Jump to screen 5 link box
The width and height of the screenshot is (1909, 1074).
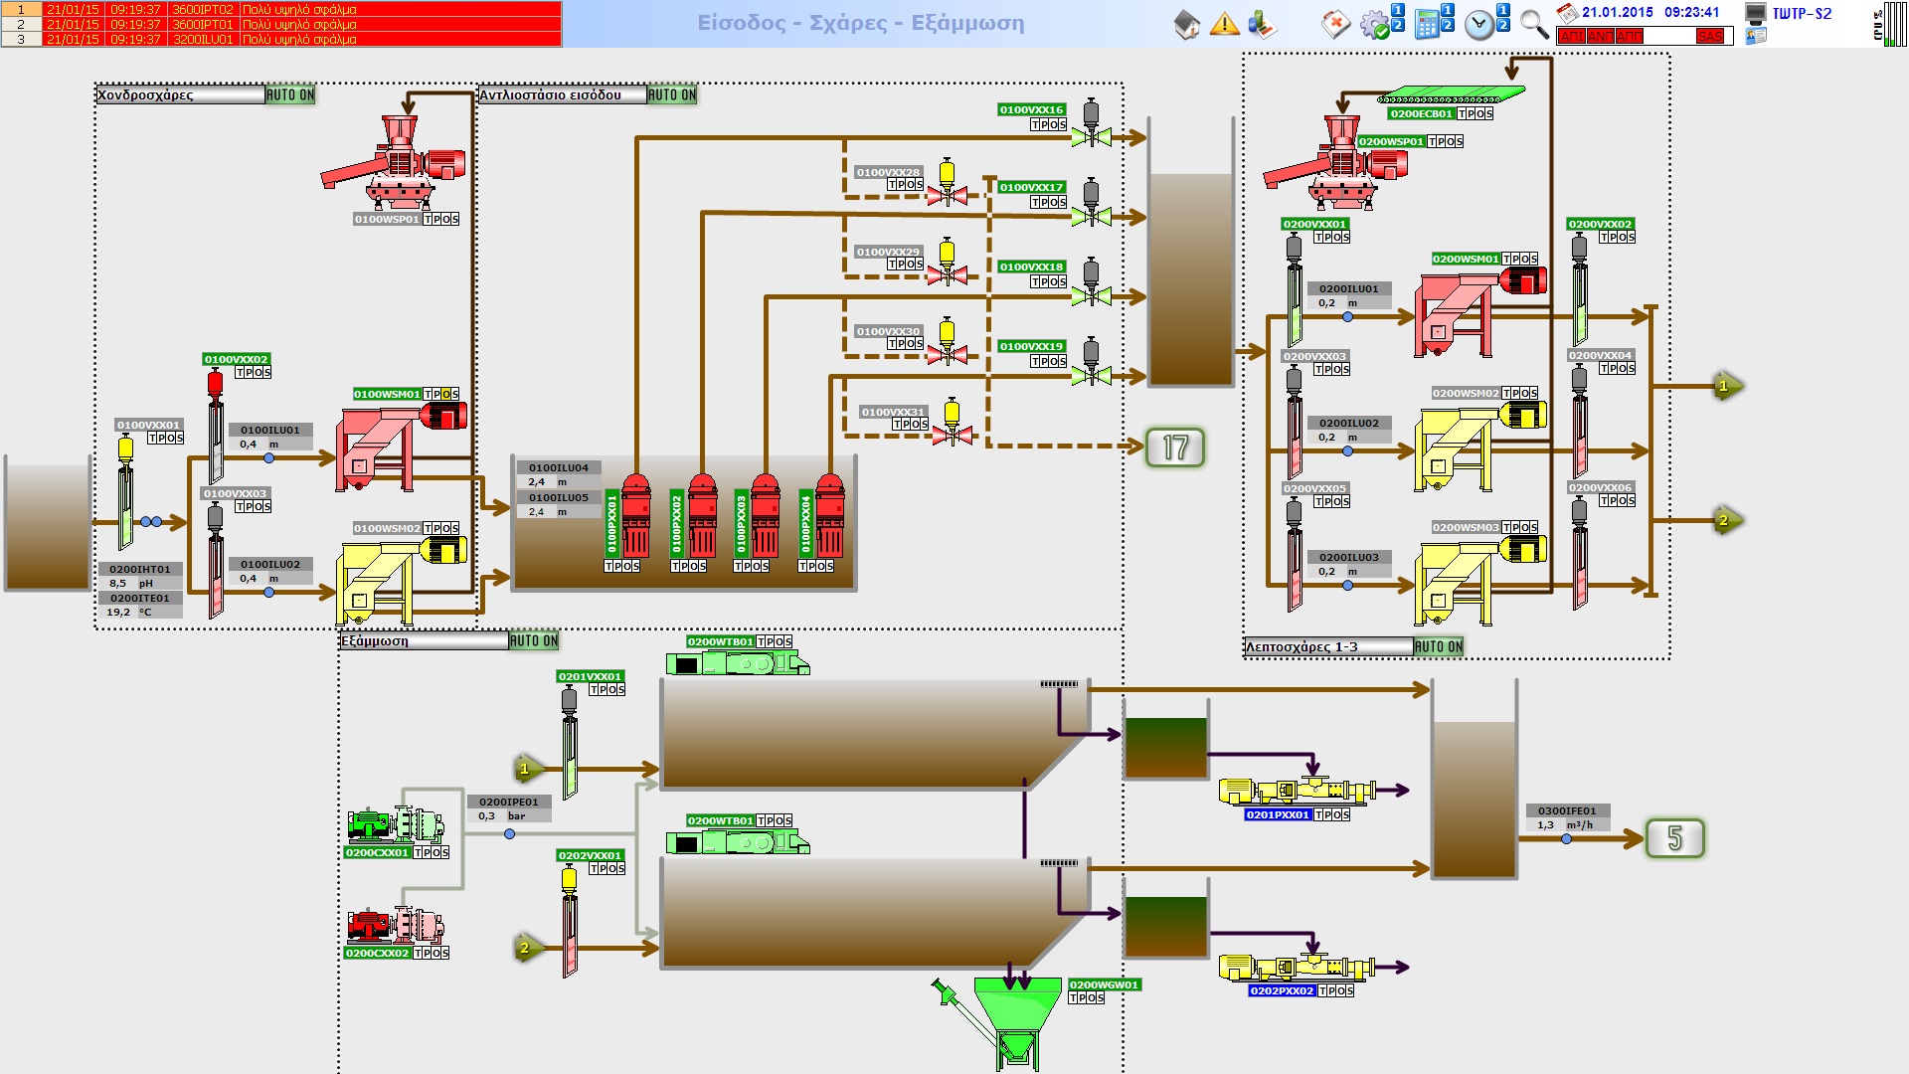(x=1674, y=838)
